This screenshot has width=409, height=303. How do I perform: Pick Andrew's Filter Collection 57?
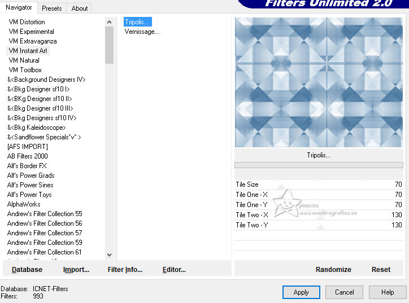click(x=45, y=233)
